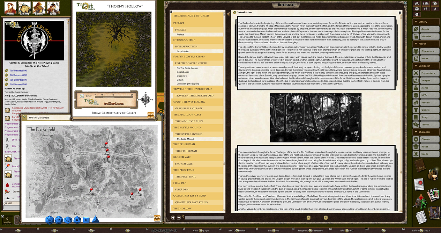Open the combat tracker crossed-swords icon
Screen dimensions: 441x233
(x=417, y=3)
